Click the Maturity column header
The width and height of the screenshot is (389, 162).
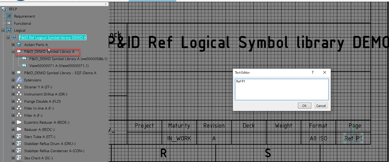tap(179, 126)
